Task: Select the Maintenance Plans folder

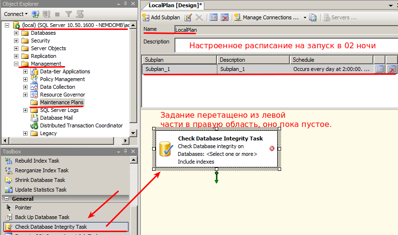Action: (x=62, y=102)
